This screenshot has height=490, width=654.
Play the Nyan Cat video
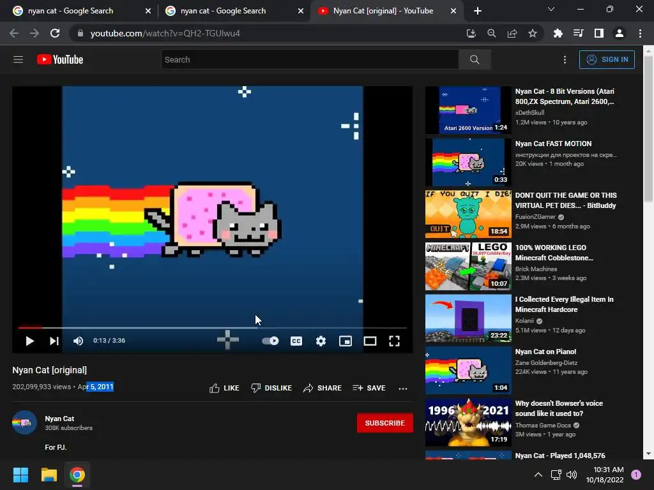(29, 341)
